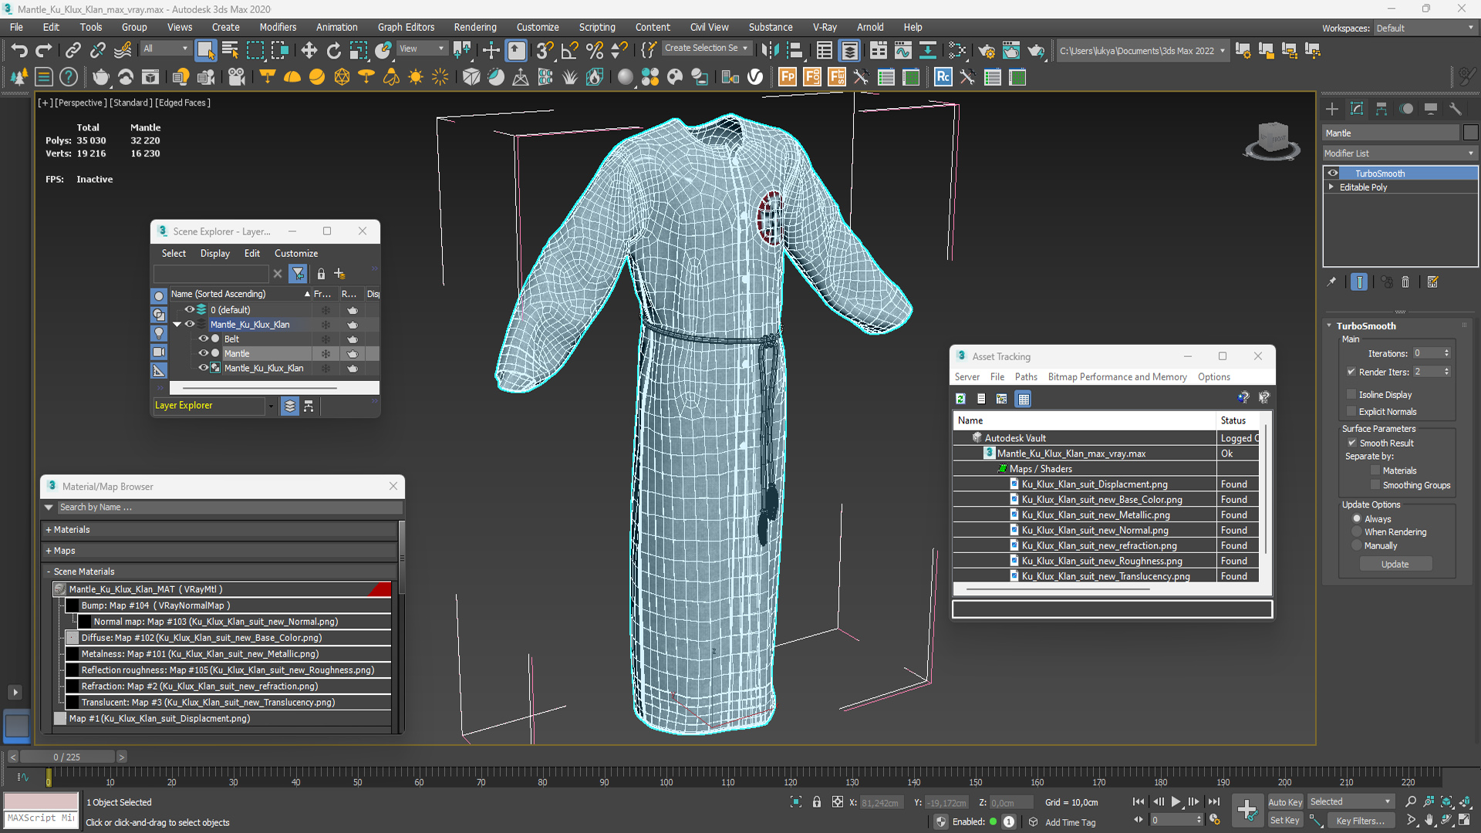
Task: Collapse the TurboSmooth rollout
Action: pos(1329,325)
